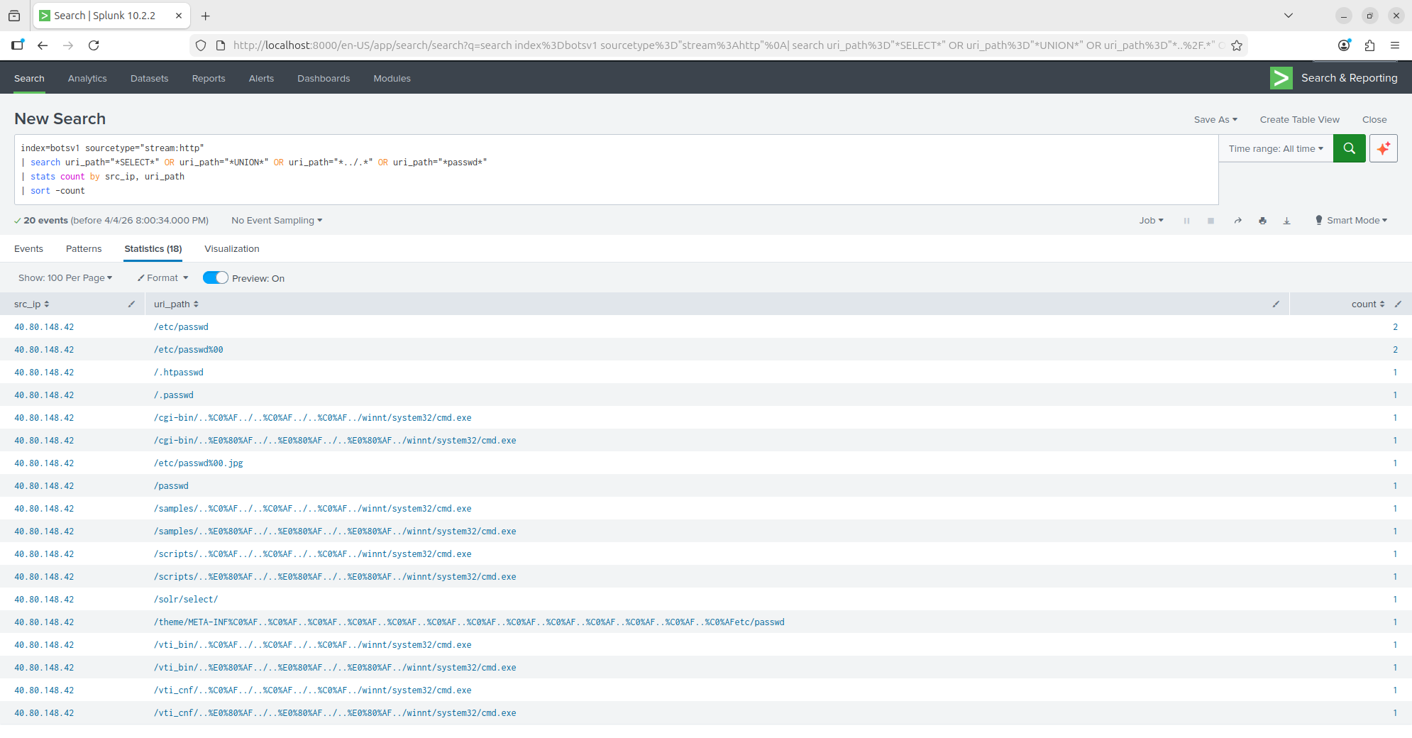Edit the count column with pencil icon
The height and width of the screenshot is (738, 1412).
tap(1398, 304)
